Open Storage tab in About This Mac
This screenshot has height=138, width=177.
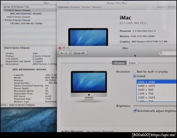pos(86,7)
